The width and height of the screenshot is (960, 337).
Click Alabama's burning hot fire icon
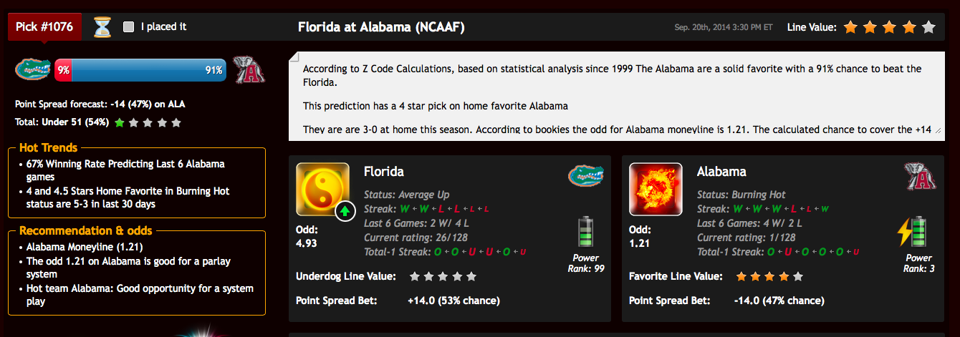pos(656,190)
